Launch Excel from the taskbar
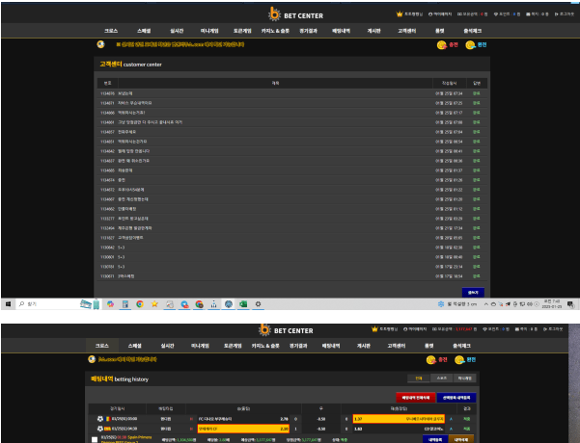Viewport: 580px width, 443px height. click(243, 304)
